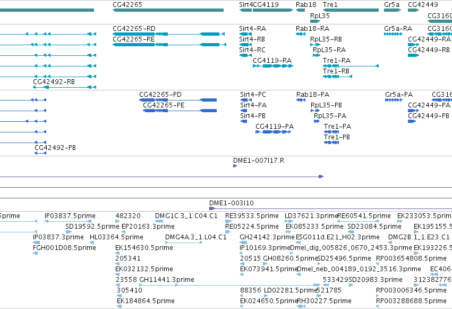Select the Tre1-PB protein label

(x=337, y=137)
